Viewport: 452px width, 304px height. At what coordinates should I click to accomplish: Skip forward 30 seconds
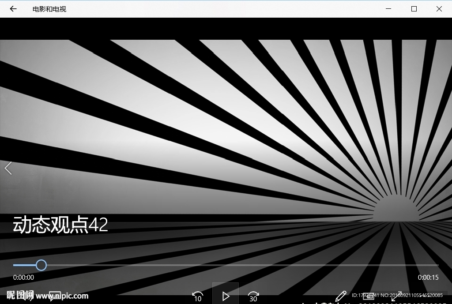tap(253, 296)
